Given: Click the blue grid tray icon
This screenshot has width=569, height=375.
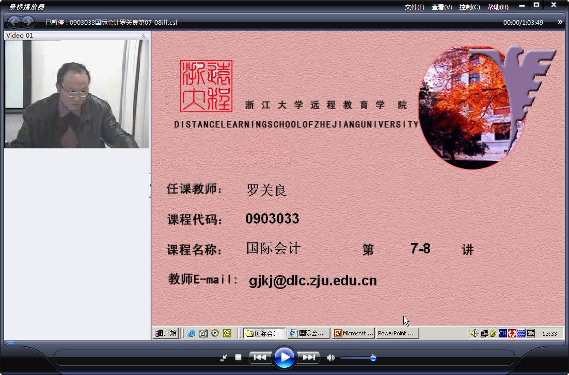Looking at the screenshot, I should point(521,333).
